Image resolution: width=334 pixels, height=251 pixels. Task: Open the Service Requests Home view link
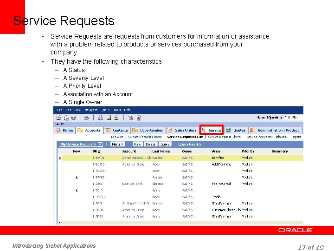coord(145,137)
